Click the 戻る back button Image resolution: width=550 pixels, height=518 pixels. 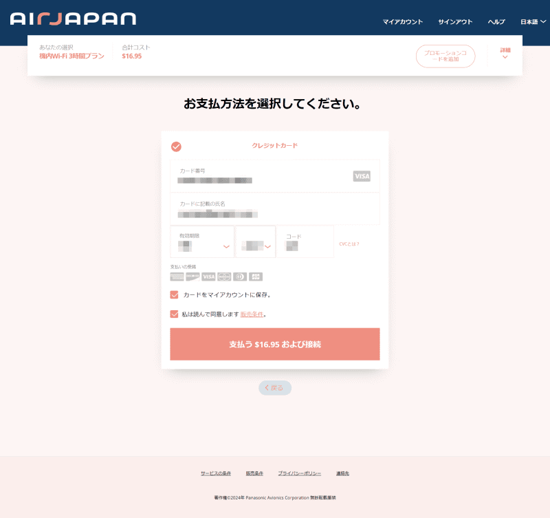275,387
